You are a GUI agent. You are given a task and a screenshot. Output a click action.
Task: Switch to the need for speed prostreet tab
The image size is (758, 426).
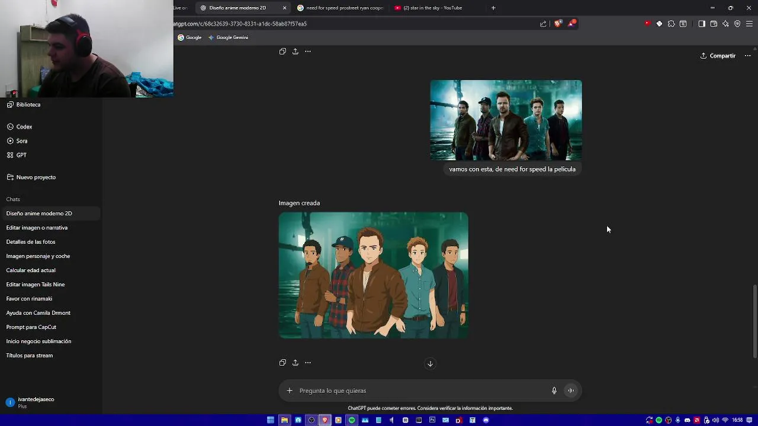[341, 8]
